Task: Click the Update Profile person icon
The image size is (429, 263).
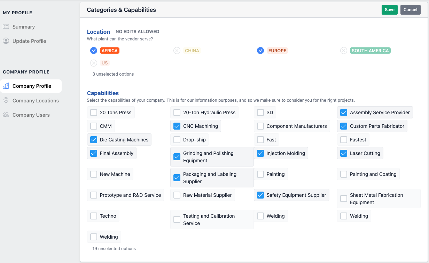Action: point(6,41)
